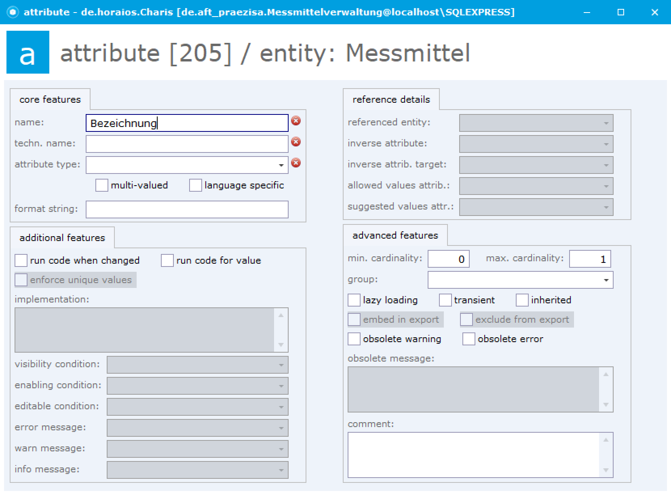The width and height of the screenshot is (671, 495).
Task: Click the red error icon beside name field
Action: (x=296, y=121)
